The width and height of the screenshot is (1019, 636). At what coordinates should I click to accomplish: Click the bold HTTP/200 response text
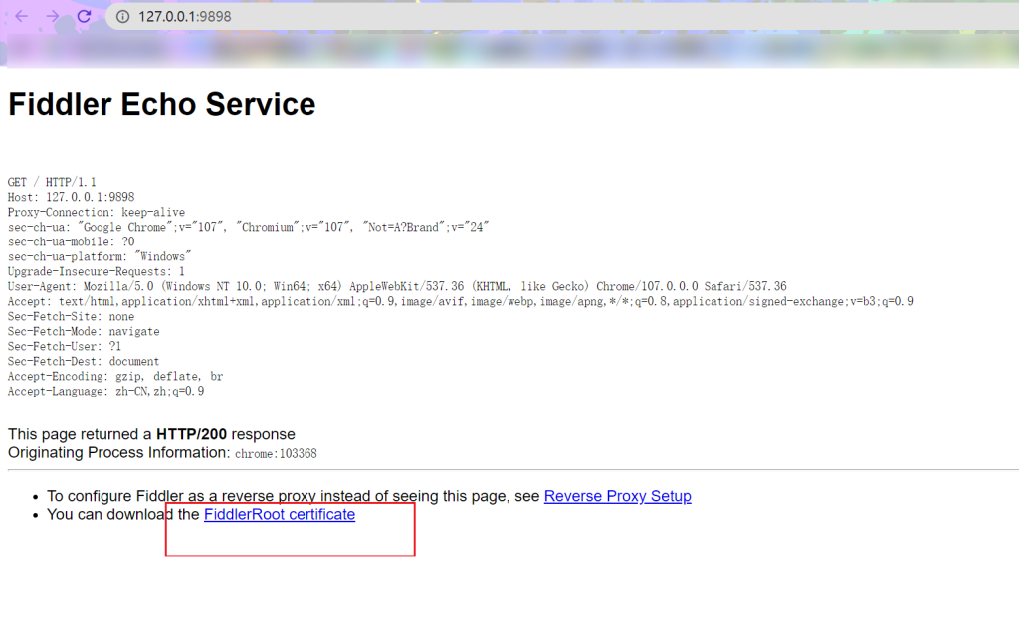coord(191,434)
